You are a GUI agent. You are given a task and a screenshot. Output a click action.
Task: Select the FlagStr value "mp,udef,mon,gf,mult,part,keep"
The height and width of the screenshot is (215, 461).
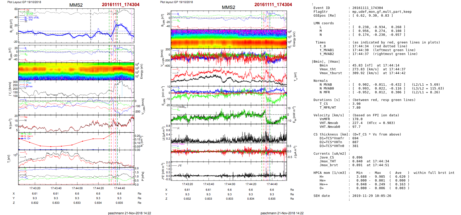[x=382, y=12]
